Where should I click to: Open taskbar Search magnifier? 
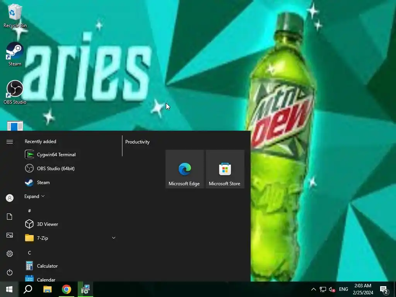coord(28,289)
